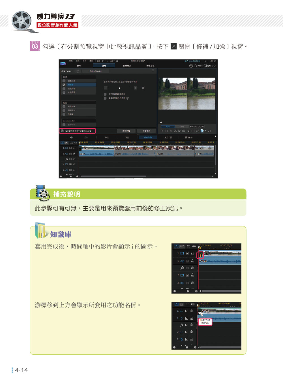Screen dimensions: 283x383
Task: Open the dropdown arrow beside the 3D button
Action: click(205, 131)
